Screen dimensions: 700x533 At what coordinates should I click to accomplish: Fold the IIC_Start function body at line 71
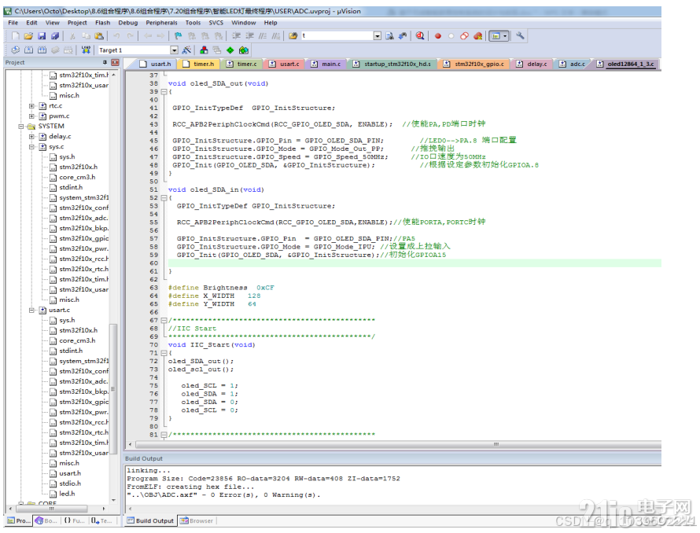164,353
